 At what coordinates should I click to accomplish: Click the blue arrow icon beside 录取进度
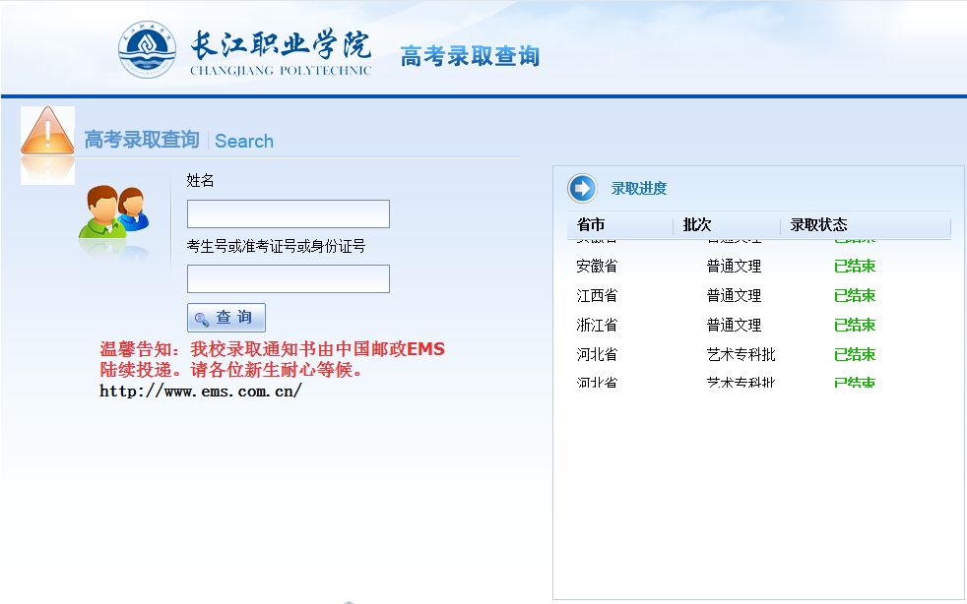pyautogui.click(x=582, y=188)
